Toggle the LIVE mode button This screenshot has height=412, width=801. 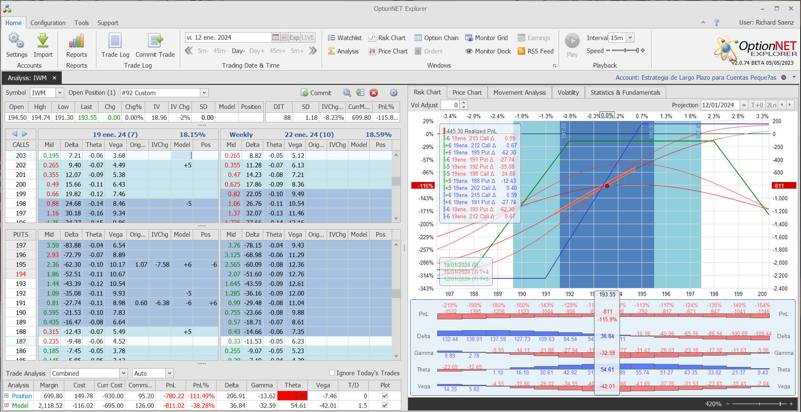point(308,38)
